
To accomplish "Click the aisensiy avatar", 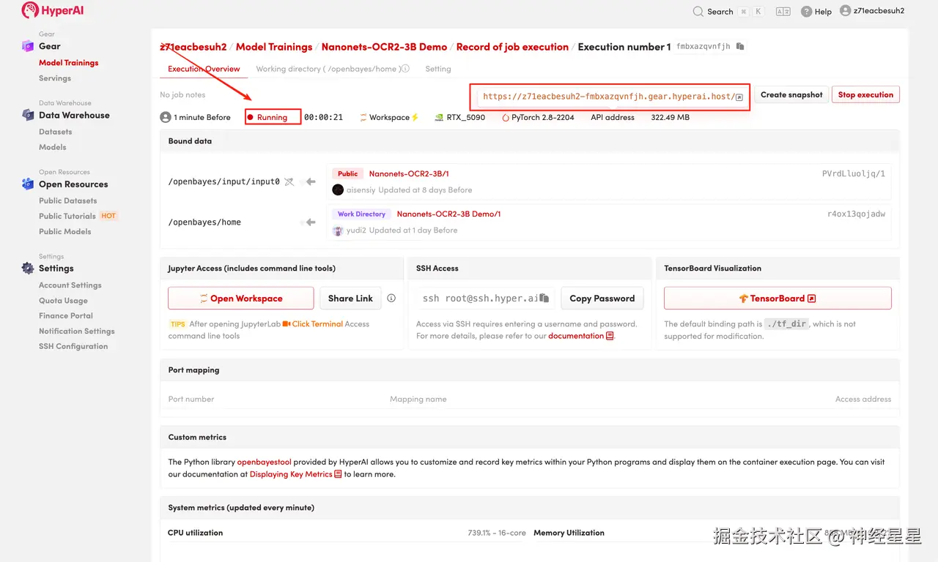I will tap(338, 190).
